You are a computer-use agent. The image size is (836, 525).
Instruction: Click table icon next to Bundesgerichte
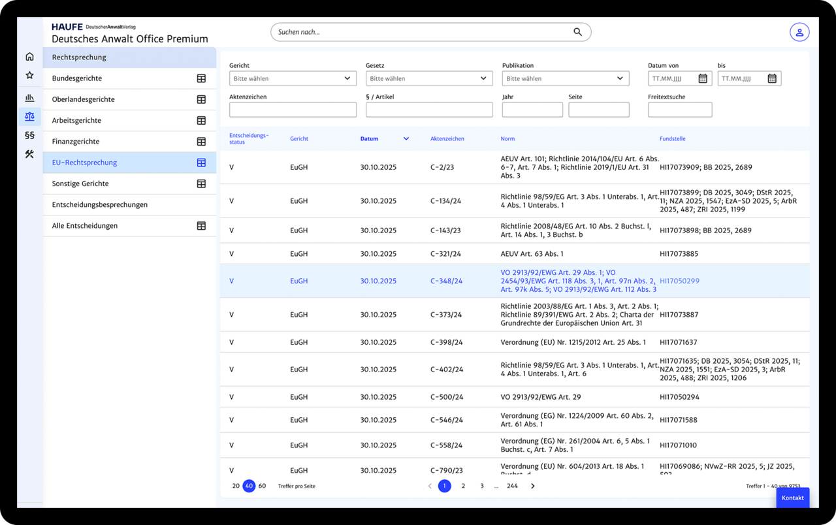(201, 78)
